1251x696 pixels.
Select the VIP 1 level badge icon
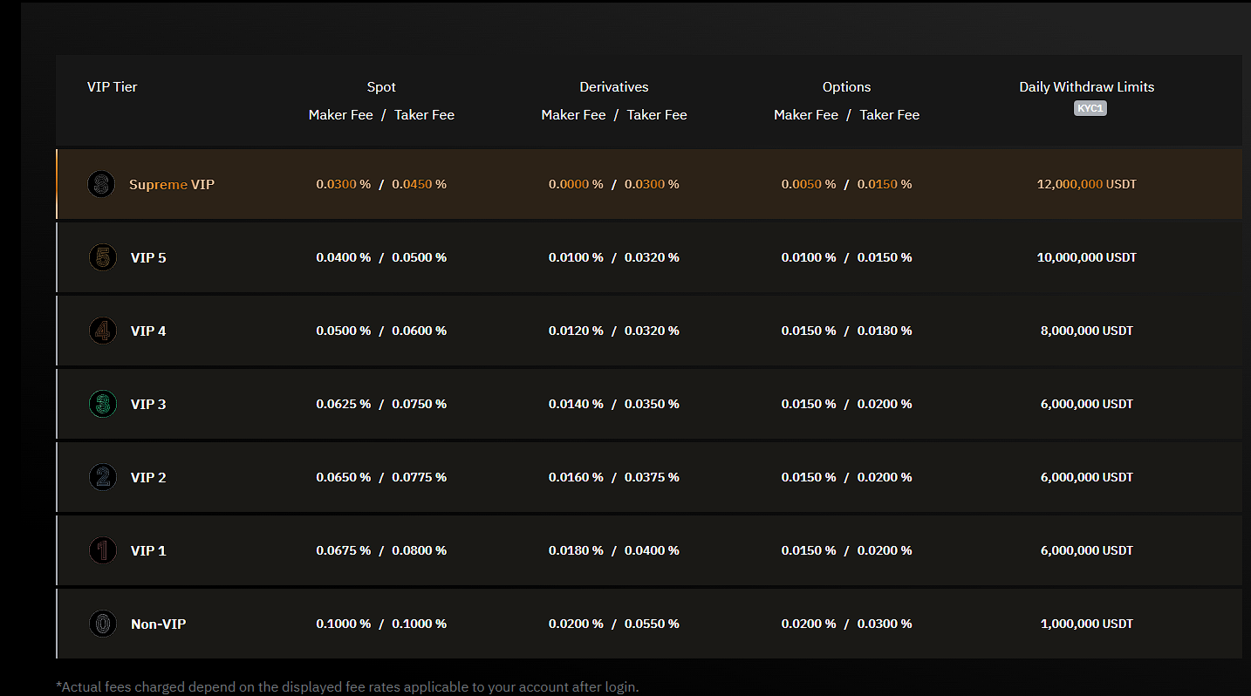(x=102, y=550)
